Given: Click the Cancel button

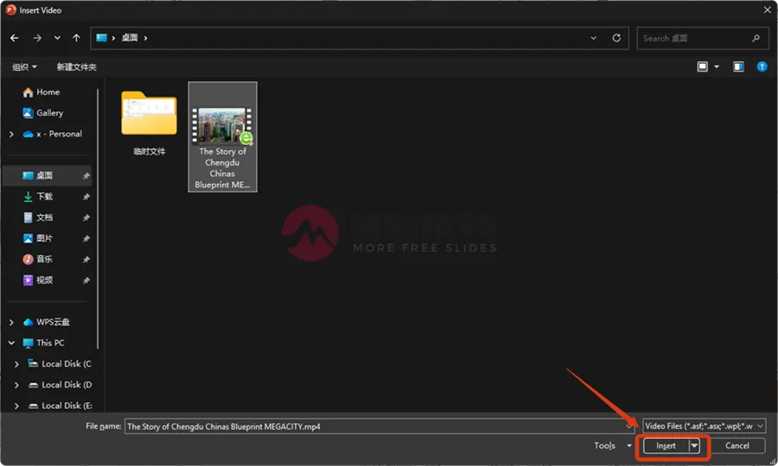Looking at the screenshot, I should 737,445.
